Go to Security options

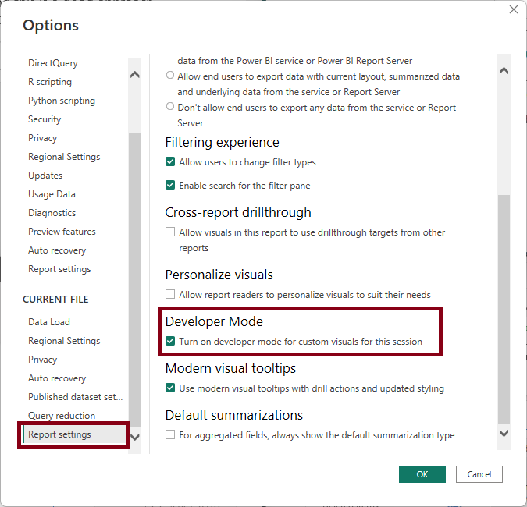click(45, 119)
